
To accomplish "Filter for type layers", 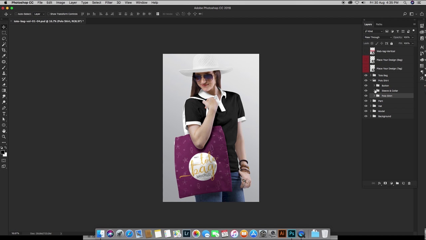I will tap(398, 31).
